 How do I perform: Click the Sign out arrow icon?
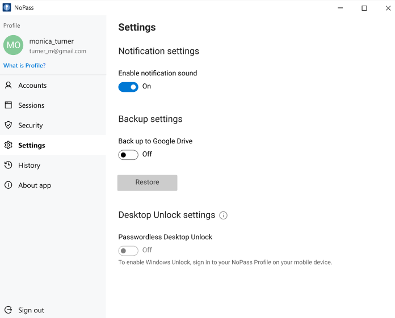coord(9,310)
